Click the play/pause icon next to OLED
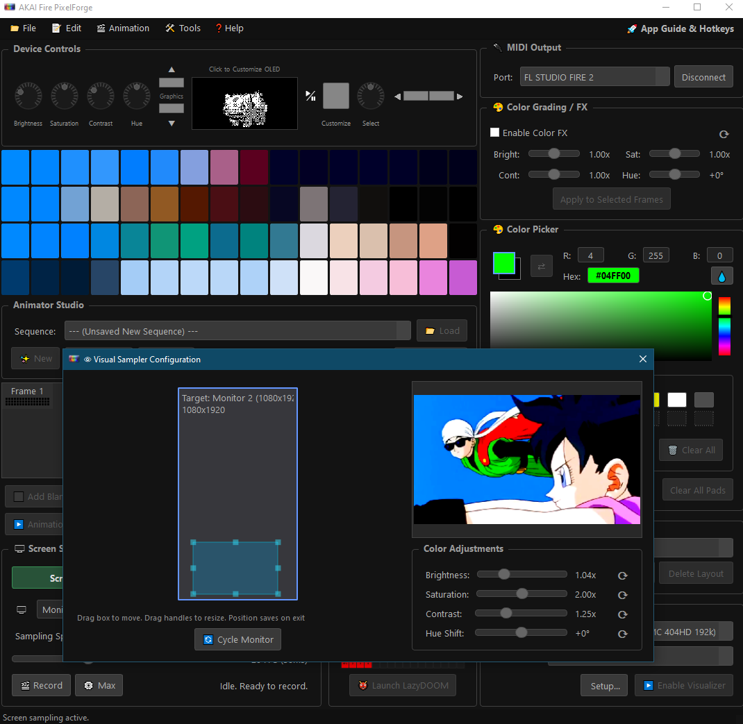 click(x=310, y=96)
